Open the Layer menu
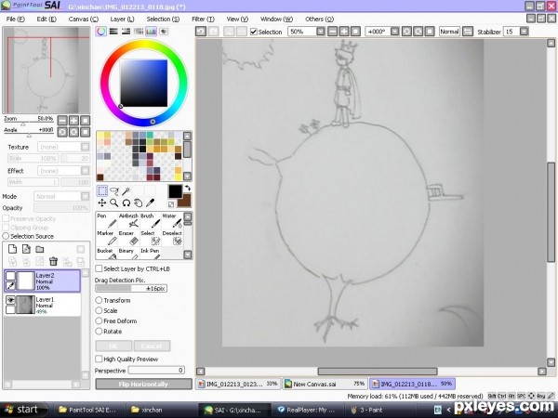Image resolution: width=558 pixels, height=418 pixels. [122, 19]
